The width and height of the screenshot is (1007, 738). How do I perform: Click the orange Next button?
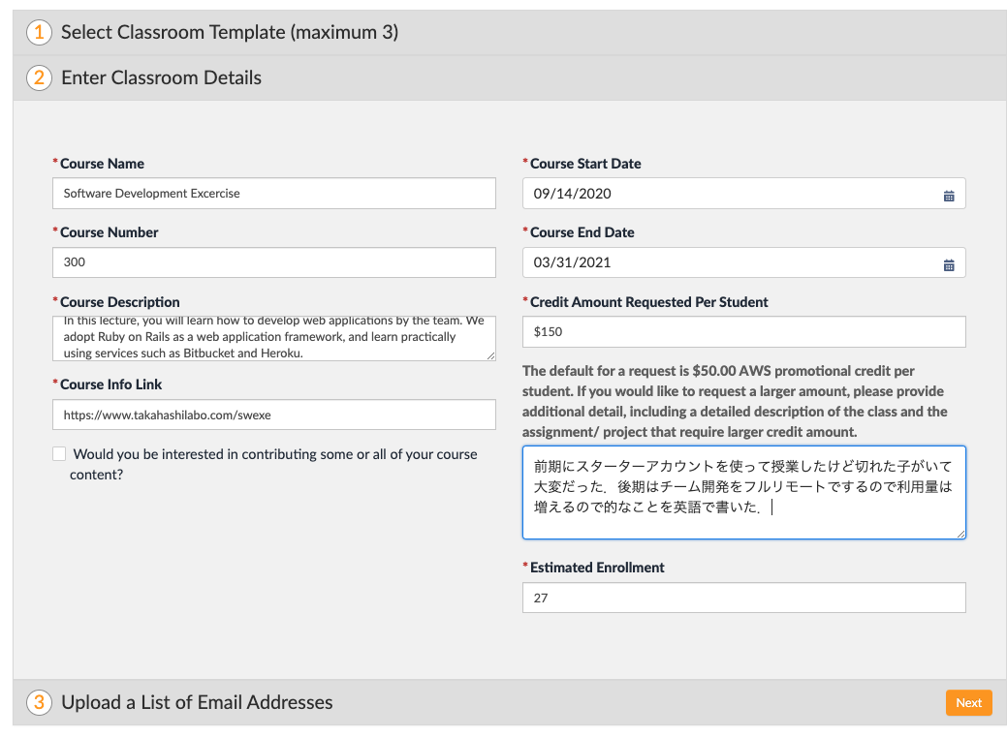tap(968, 703)
